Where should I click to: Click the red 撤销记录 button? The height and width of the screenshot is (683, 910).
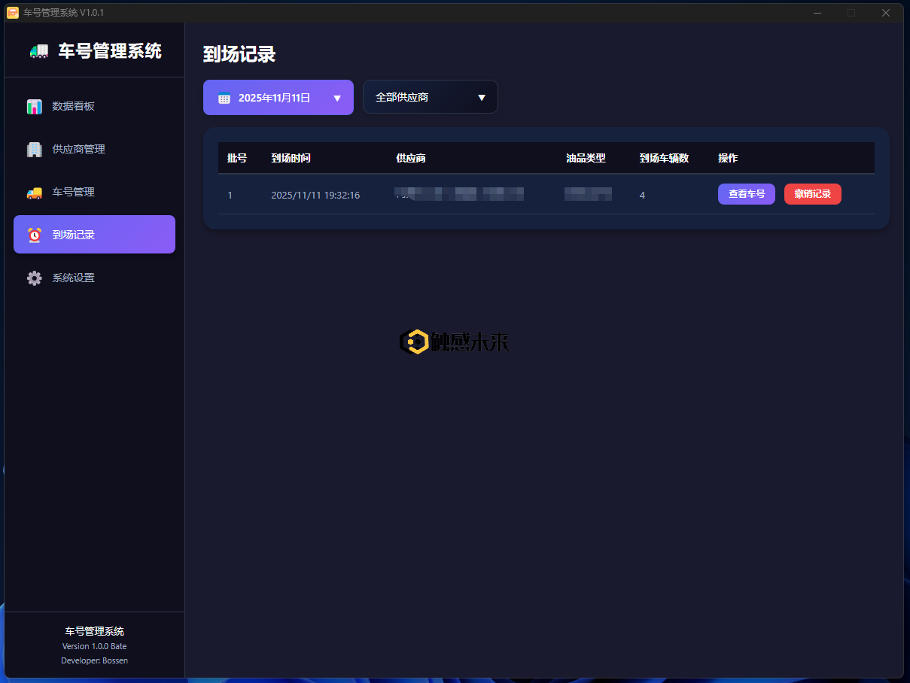812,194
